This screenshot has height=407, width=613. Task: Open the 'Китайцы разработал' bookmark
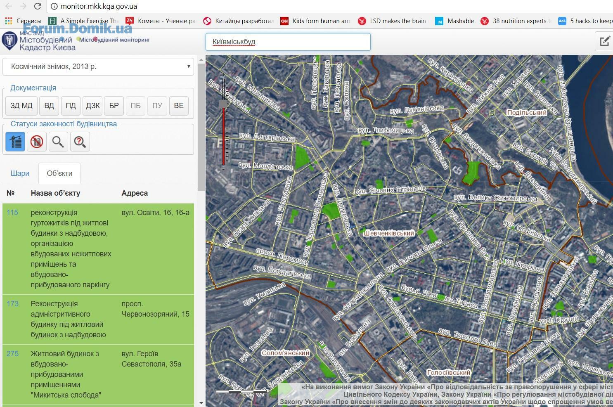(x=238, y=21)
